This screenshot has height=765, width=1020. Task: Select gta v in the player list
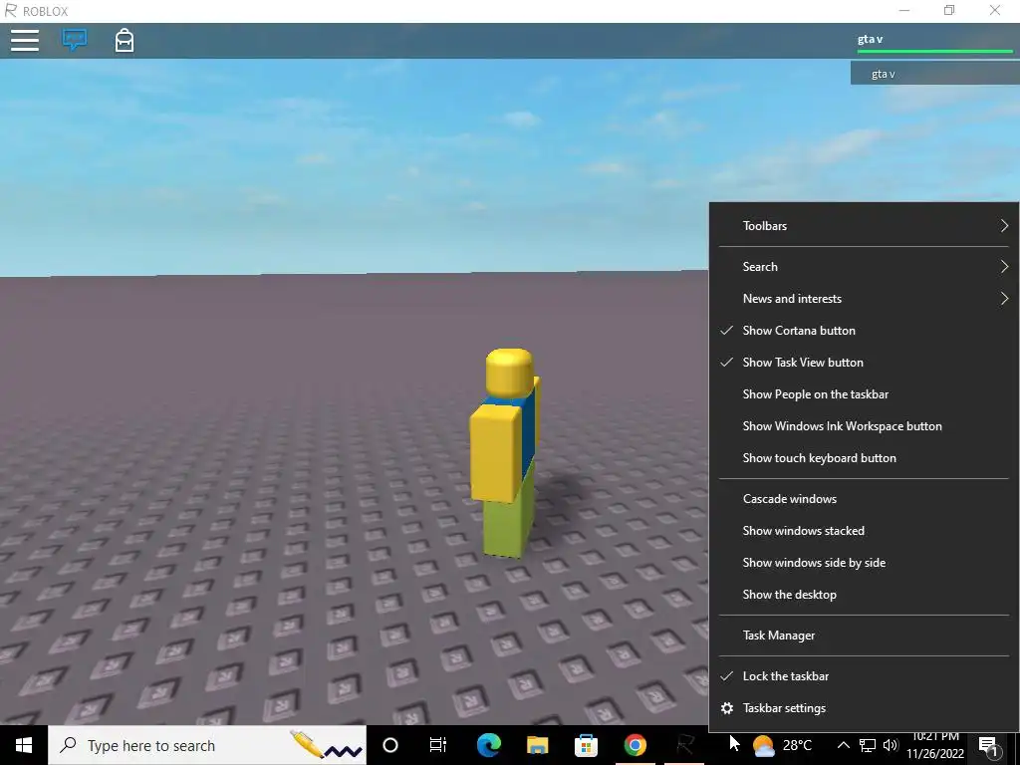pyautogui.click(x=934, y=74)
